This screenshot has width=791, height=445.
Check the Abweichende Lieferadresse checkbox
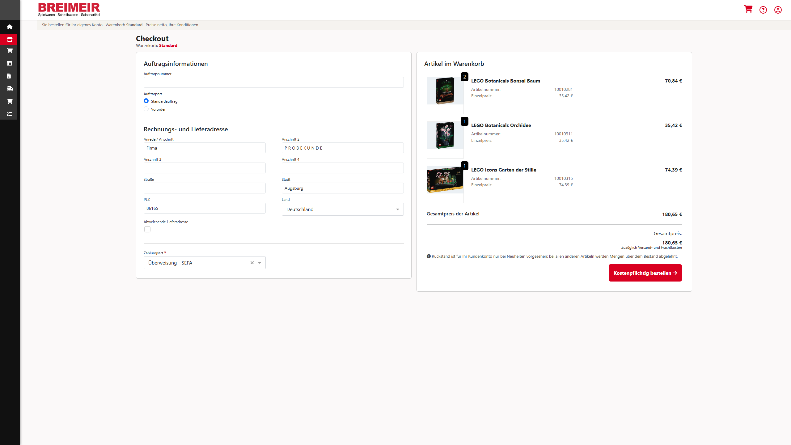point(147,229)
